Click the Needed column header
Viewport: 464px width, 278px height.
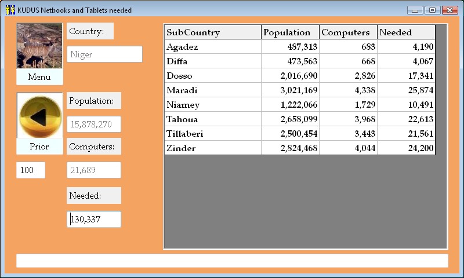click(x=406, y=32)
